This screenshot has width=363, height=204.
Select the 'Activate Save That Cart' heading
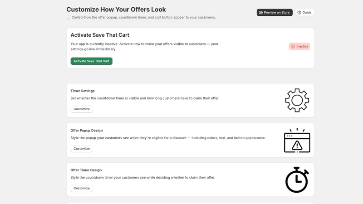[x=100, y=35]
